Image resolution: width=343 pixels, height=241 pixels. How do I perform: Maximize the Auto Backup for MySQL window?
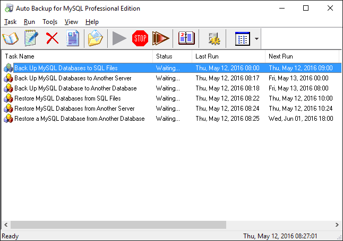point(306,8)
